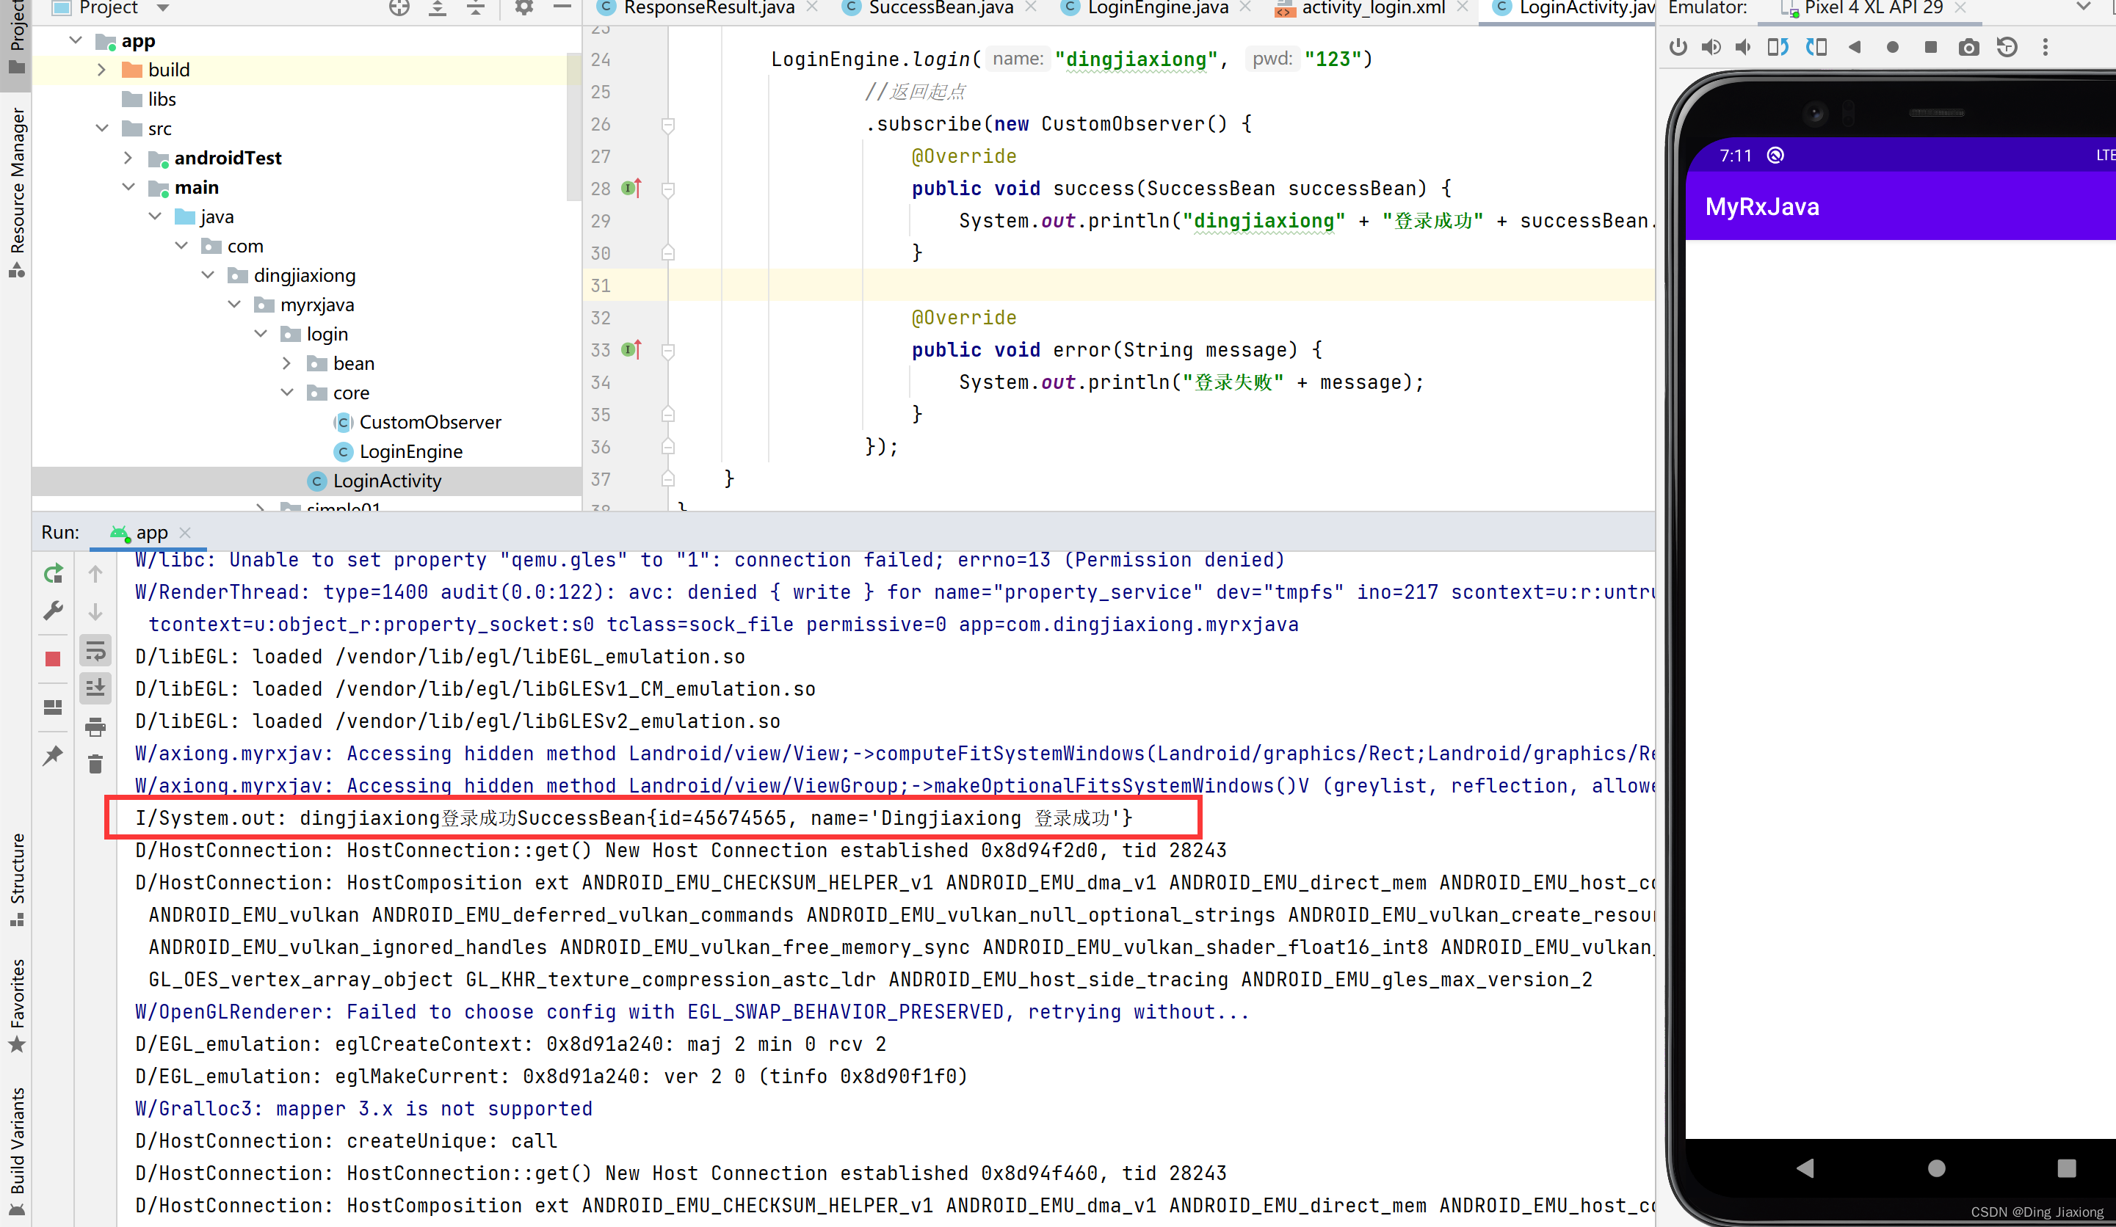Open Structure tool window
This screenshot has width=2116, height=1227.
click(x=17, y=880)
